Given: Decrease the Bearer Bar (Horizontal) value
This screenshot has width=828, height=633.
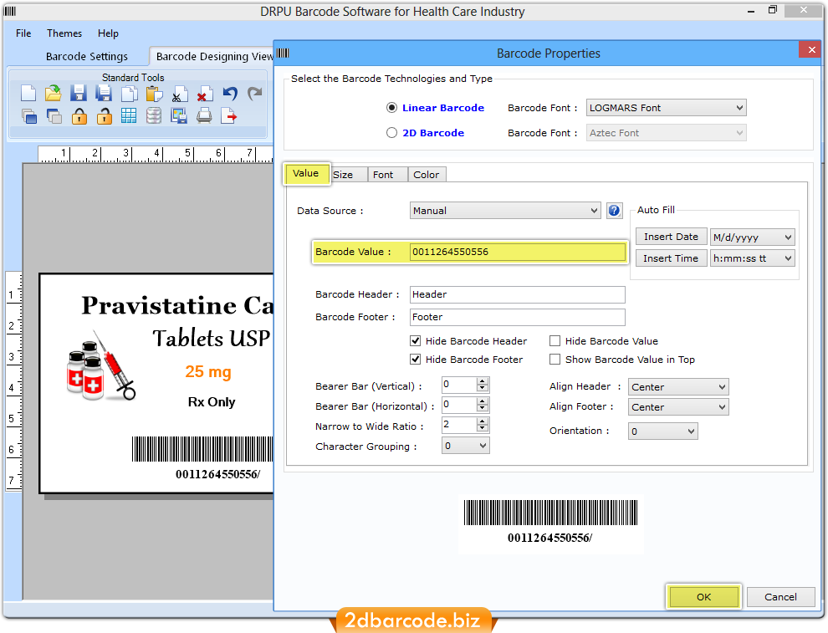Looking at the screenshot, I should (482, 408).
